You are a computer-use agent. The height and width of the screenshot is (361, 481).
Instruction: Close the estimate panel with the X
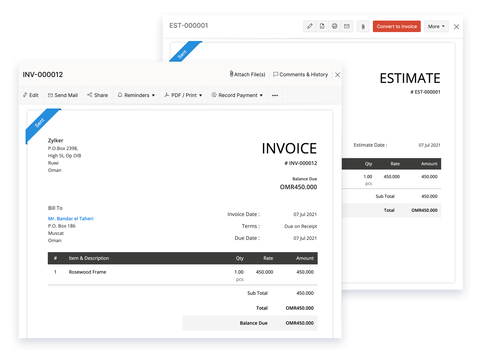(x=456, y=26)
